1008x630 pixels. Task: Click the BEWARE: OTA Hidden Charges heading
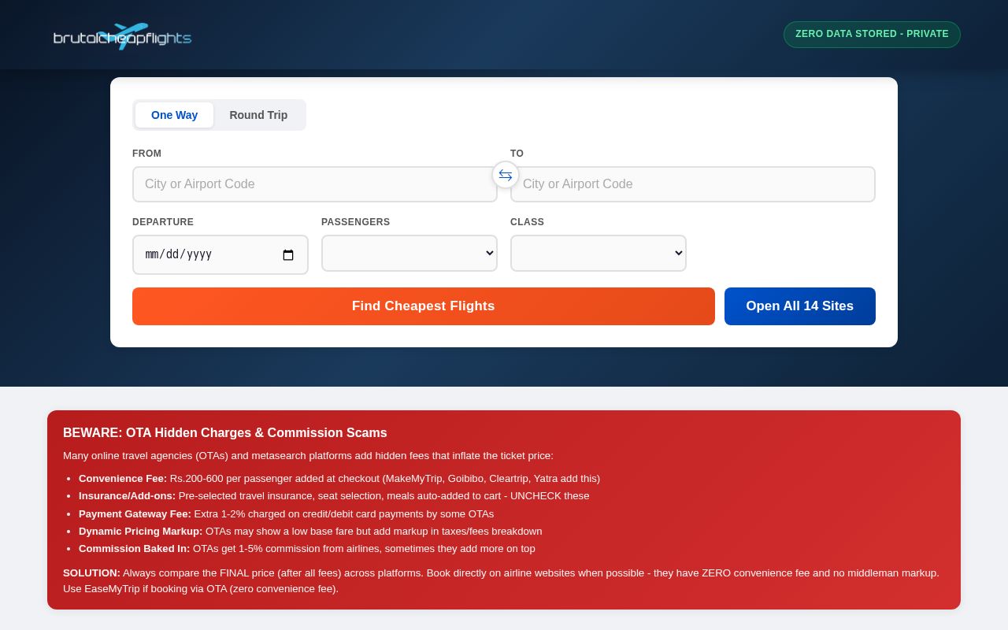(225, 433)
